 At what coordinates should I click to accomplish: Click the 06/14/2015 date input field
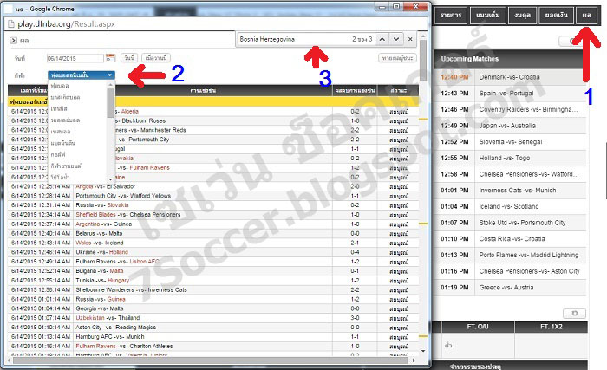(x=75, y=58)
